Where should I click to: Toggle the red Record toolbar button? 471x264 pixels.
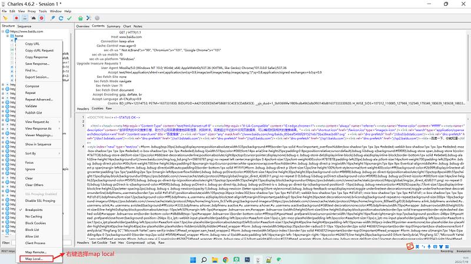[16, 18]
